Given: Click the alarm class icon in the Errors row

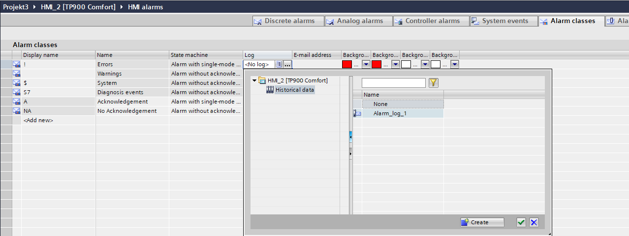Looking at the screenshot, I should pos(16,64).
